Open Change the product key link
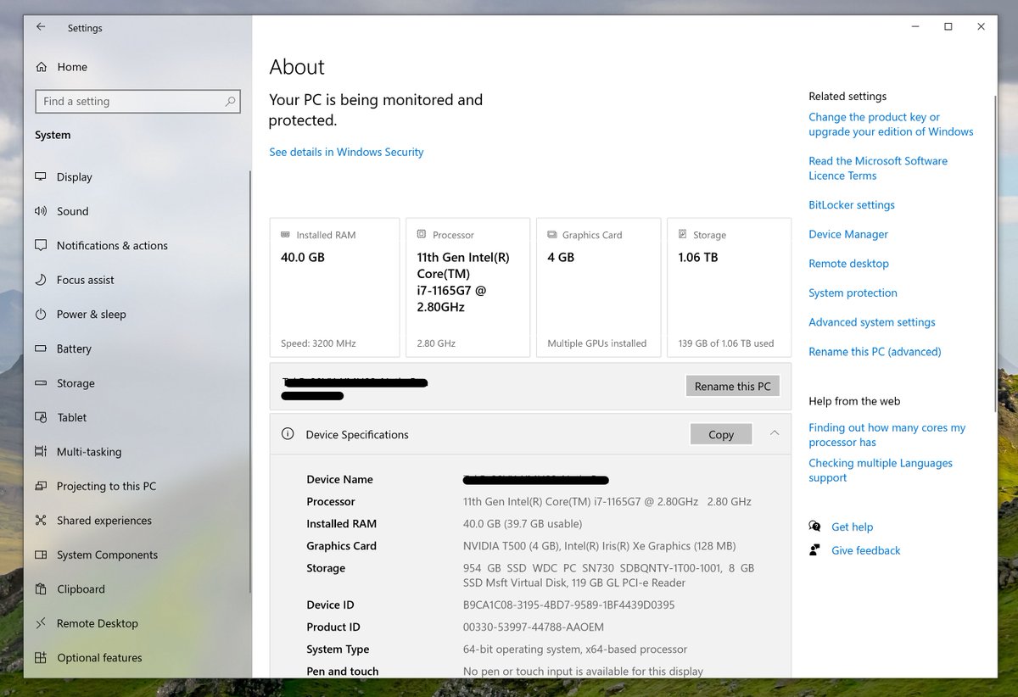 click(891, 125)
